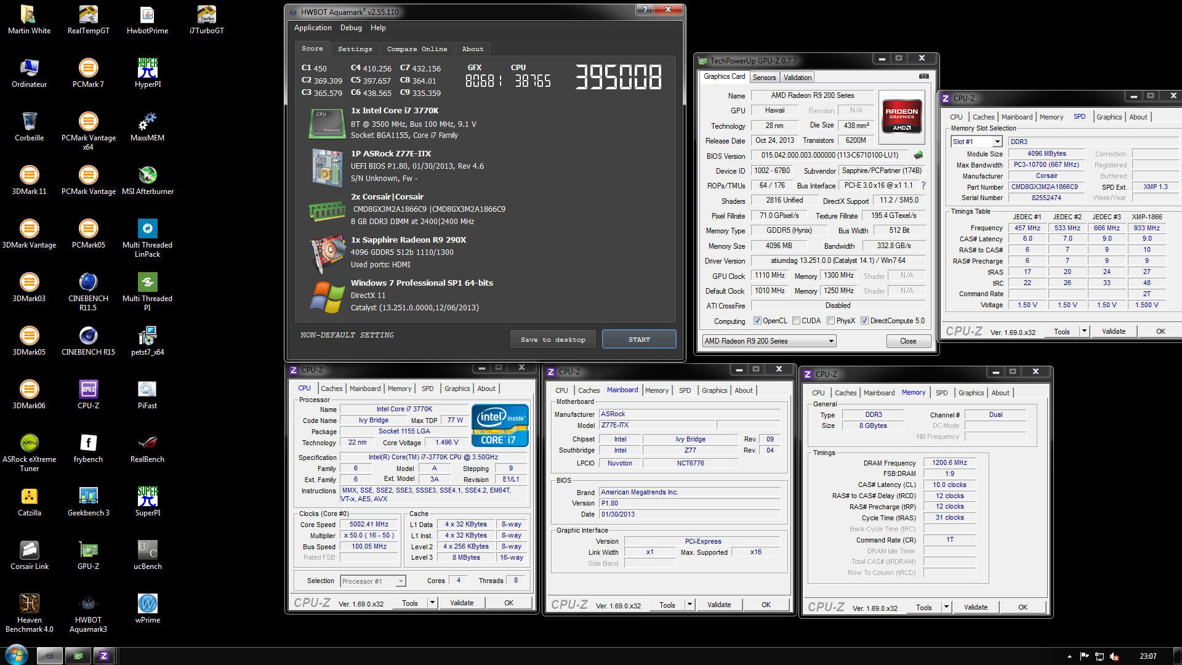Click Save to desktop button
1182x665 pixels.
click(553, 339)
